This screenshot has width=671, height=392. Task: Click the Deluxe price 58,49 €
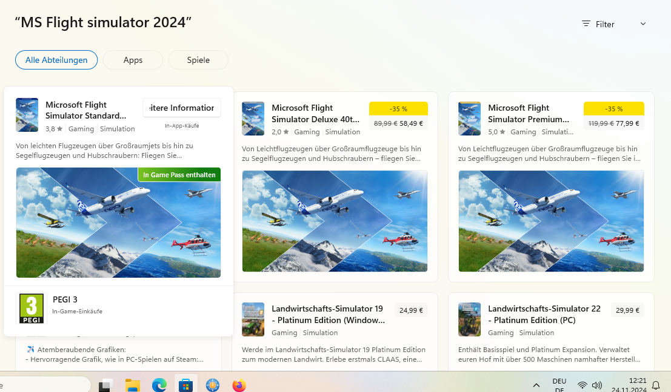click(411, 123)
